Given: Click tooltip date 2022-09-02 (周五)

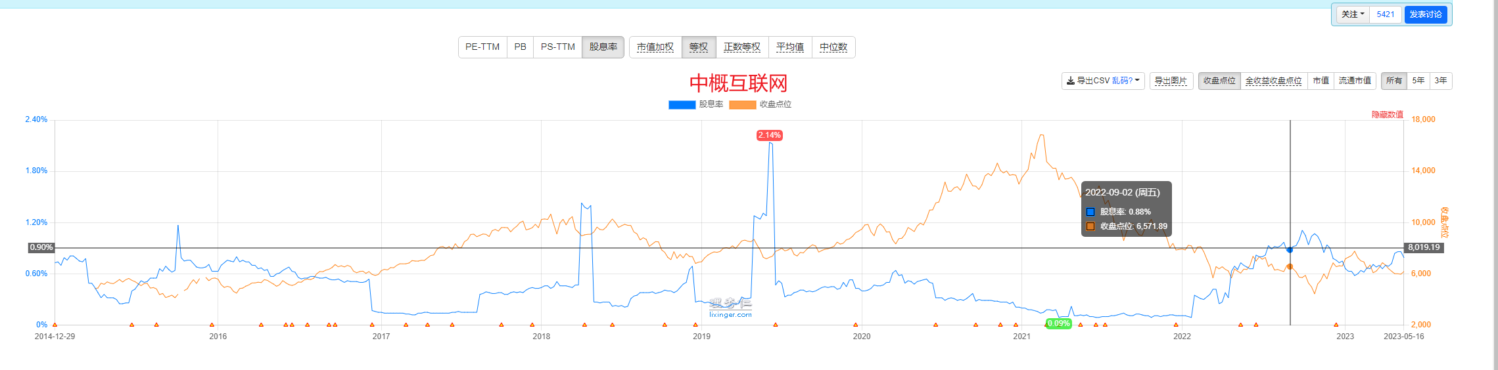Looking at the screenshot, I should pos(1122,192).
